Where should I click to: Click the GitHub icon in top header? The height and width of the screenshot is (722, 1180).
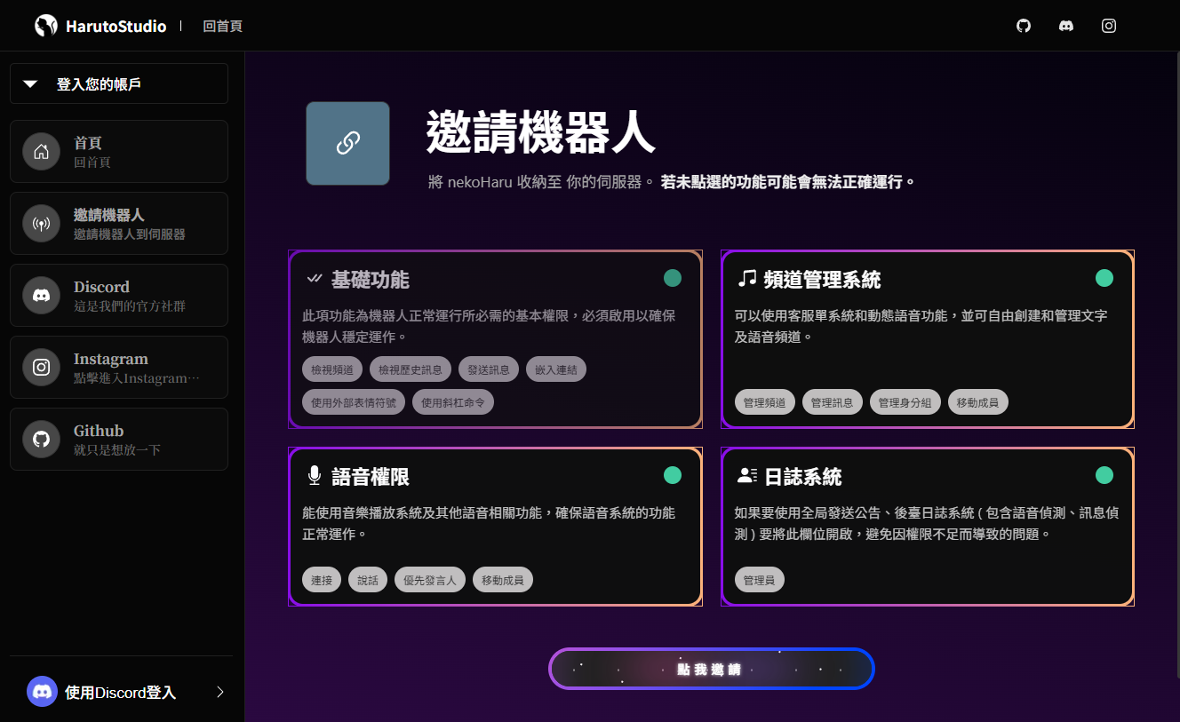click(x=1024, y=26)
